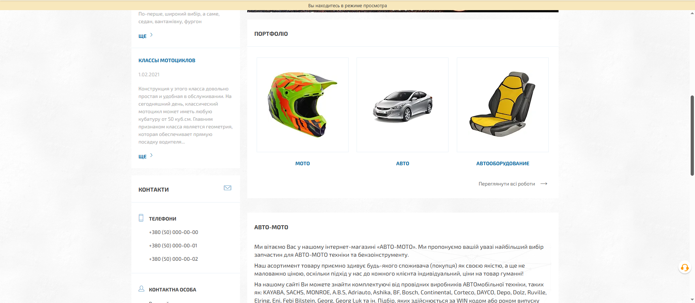Open the silver sedan car image
Image resolution: width=695 pixels, height=303 pixels.
pyautogui.click(x=403, y=105)
